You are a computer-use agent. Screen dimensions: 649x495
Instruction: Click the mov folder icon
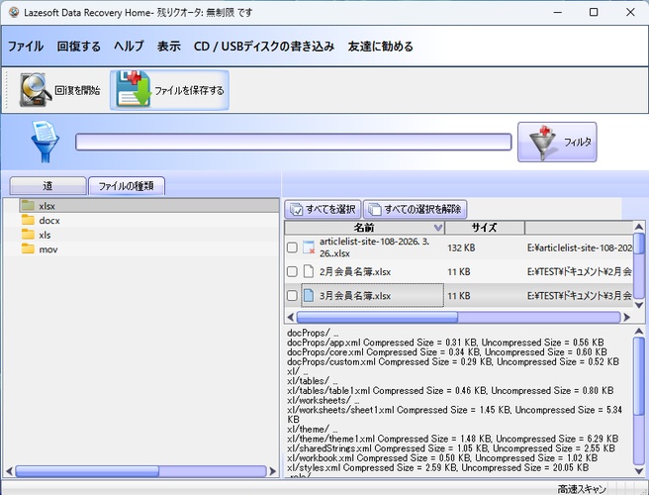click(28, 248)
